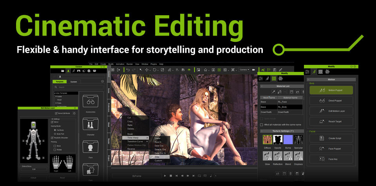Select the Body Part radio button
The image size is (376, 186).
[55, 134]
